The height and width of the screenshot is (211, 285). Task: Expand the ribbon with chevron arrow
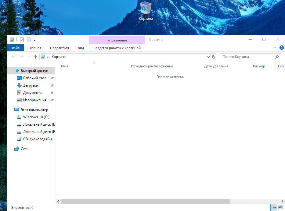click(275, 48)
